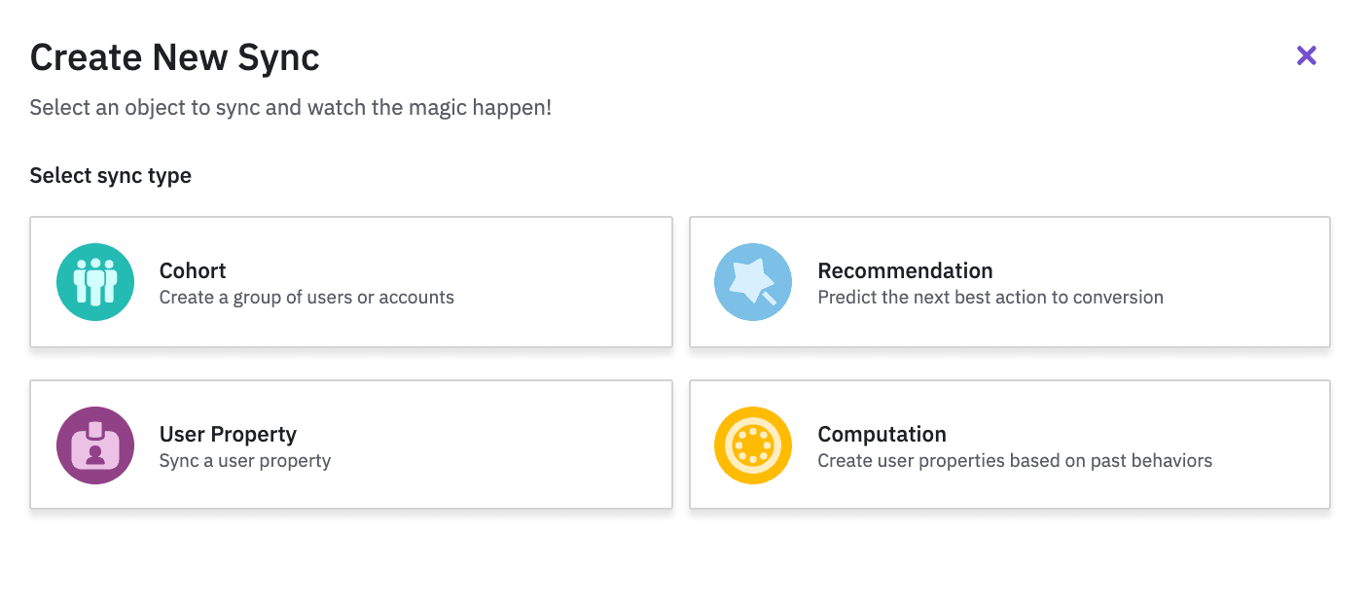Select the Computation title text

pos(882,434)
